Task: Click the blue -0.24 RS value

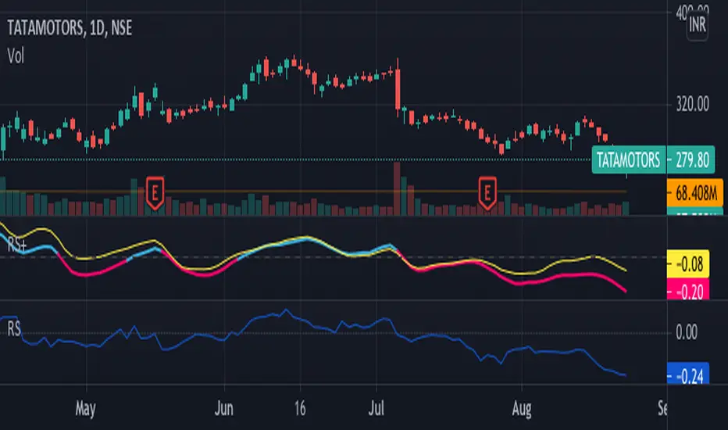Action: (688, 374)
